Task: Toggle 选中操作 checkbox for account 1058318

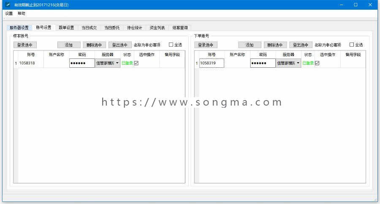Action: [x=136, y=63]
